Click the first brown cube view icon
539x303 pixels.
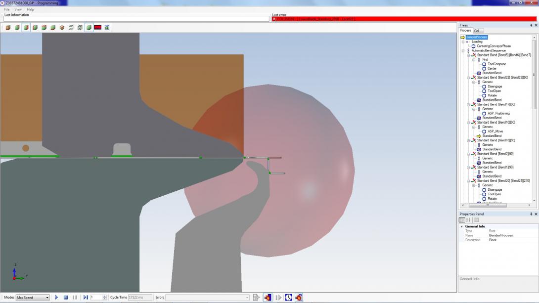click(8, 28)
